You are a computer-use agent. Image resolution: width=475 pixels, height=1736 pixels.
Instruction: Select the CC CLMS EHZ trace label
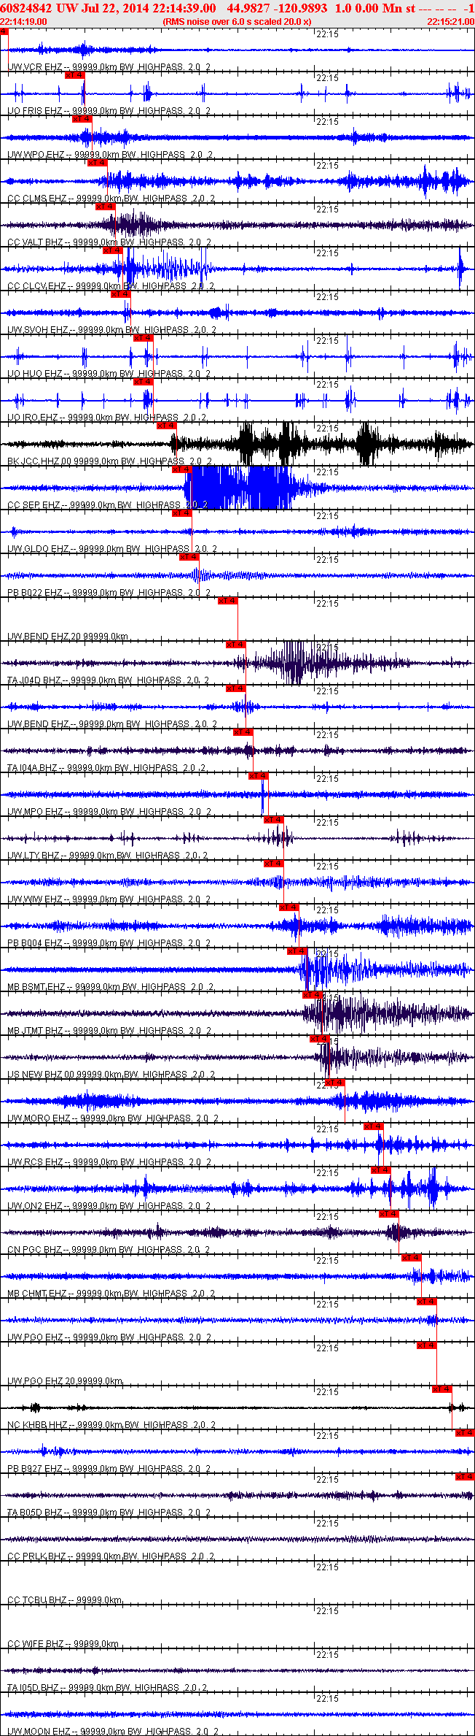point(111,199)
